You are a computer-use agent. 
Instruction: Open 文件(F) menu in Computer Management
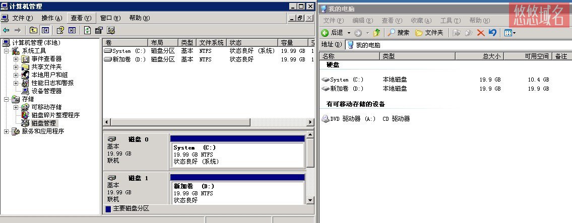pyautogui.click(x=22, y=18)
